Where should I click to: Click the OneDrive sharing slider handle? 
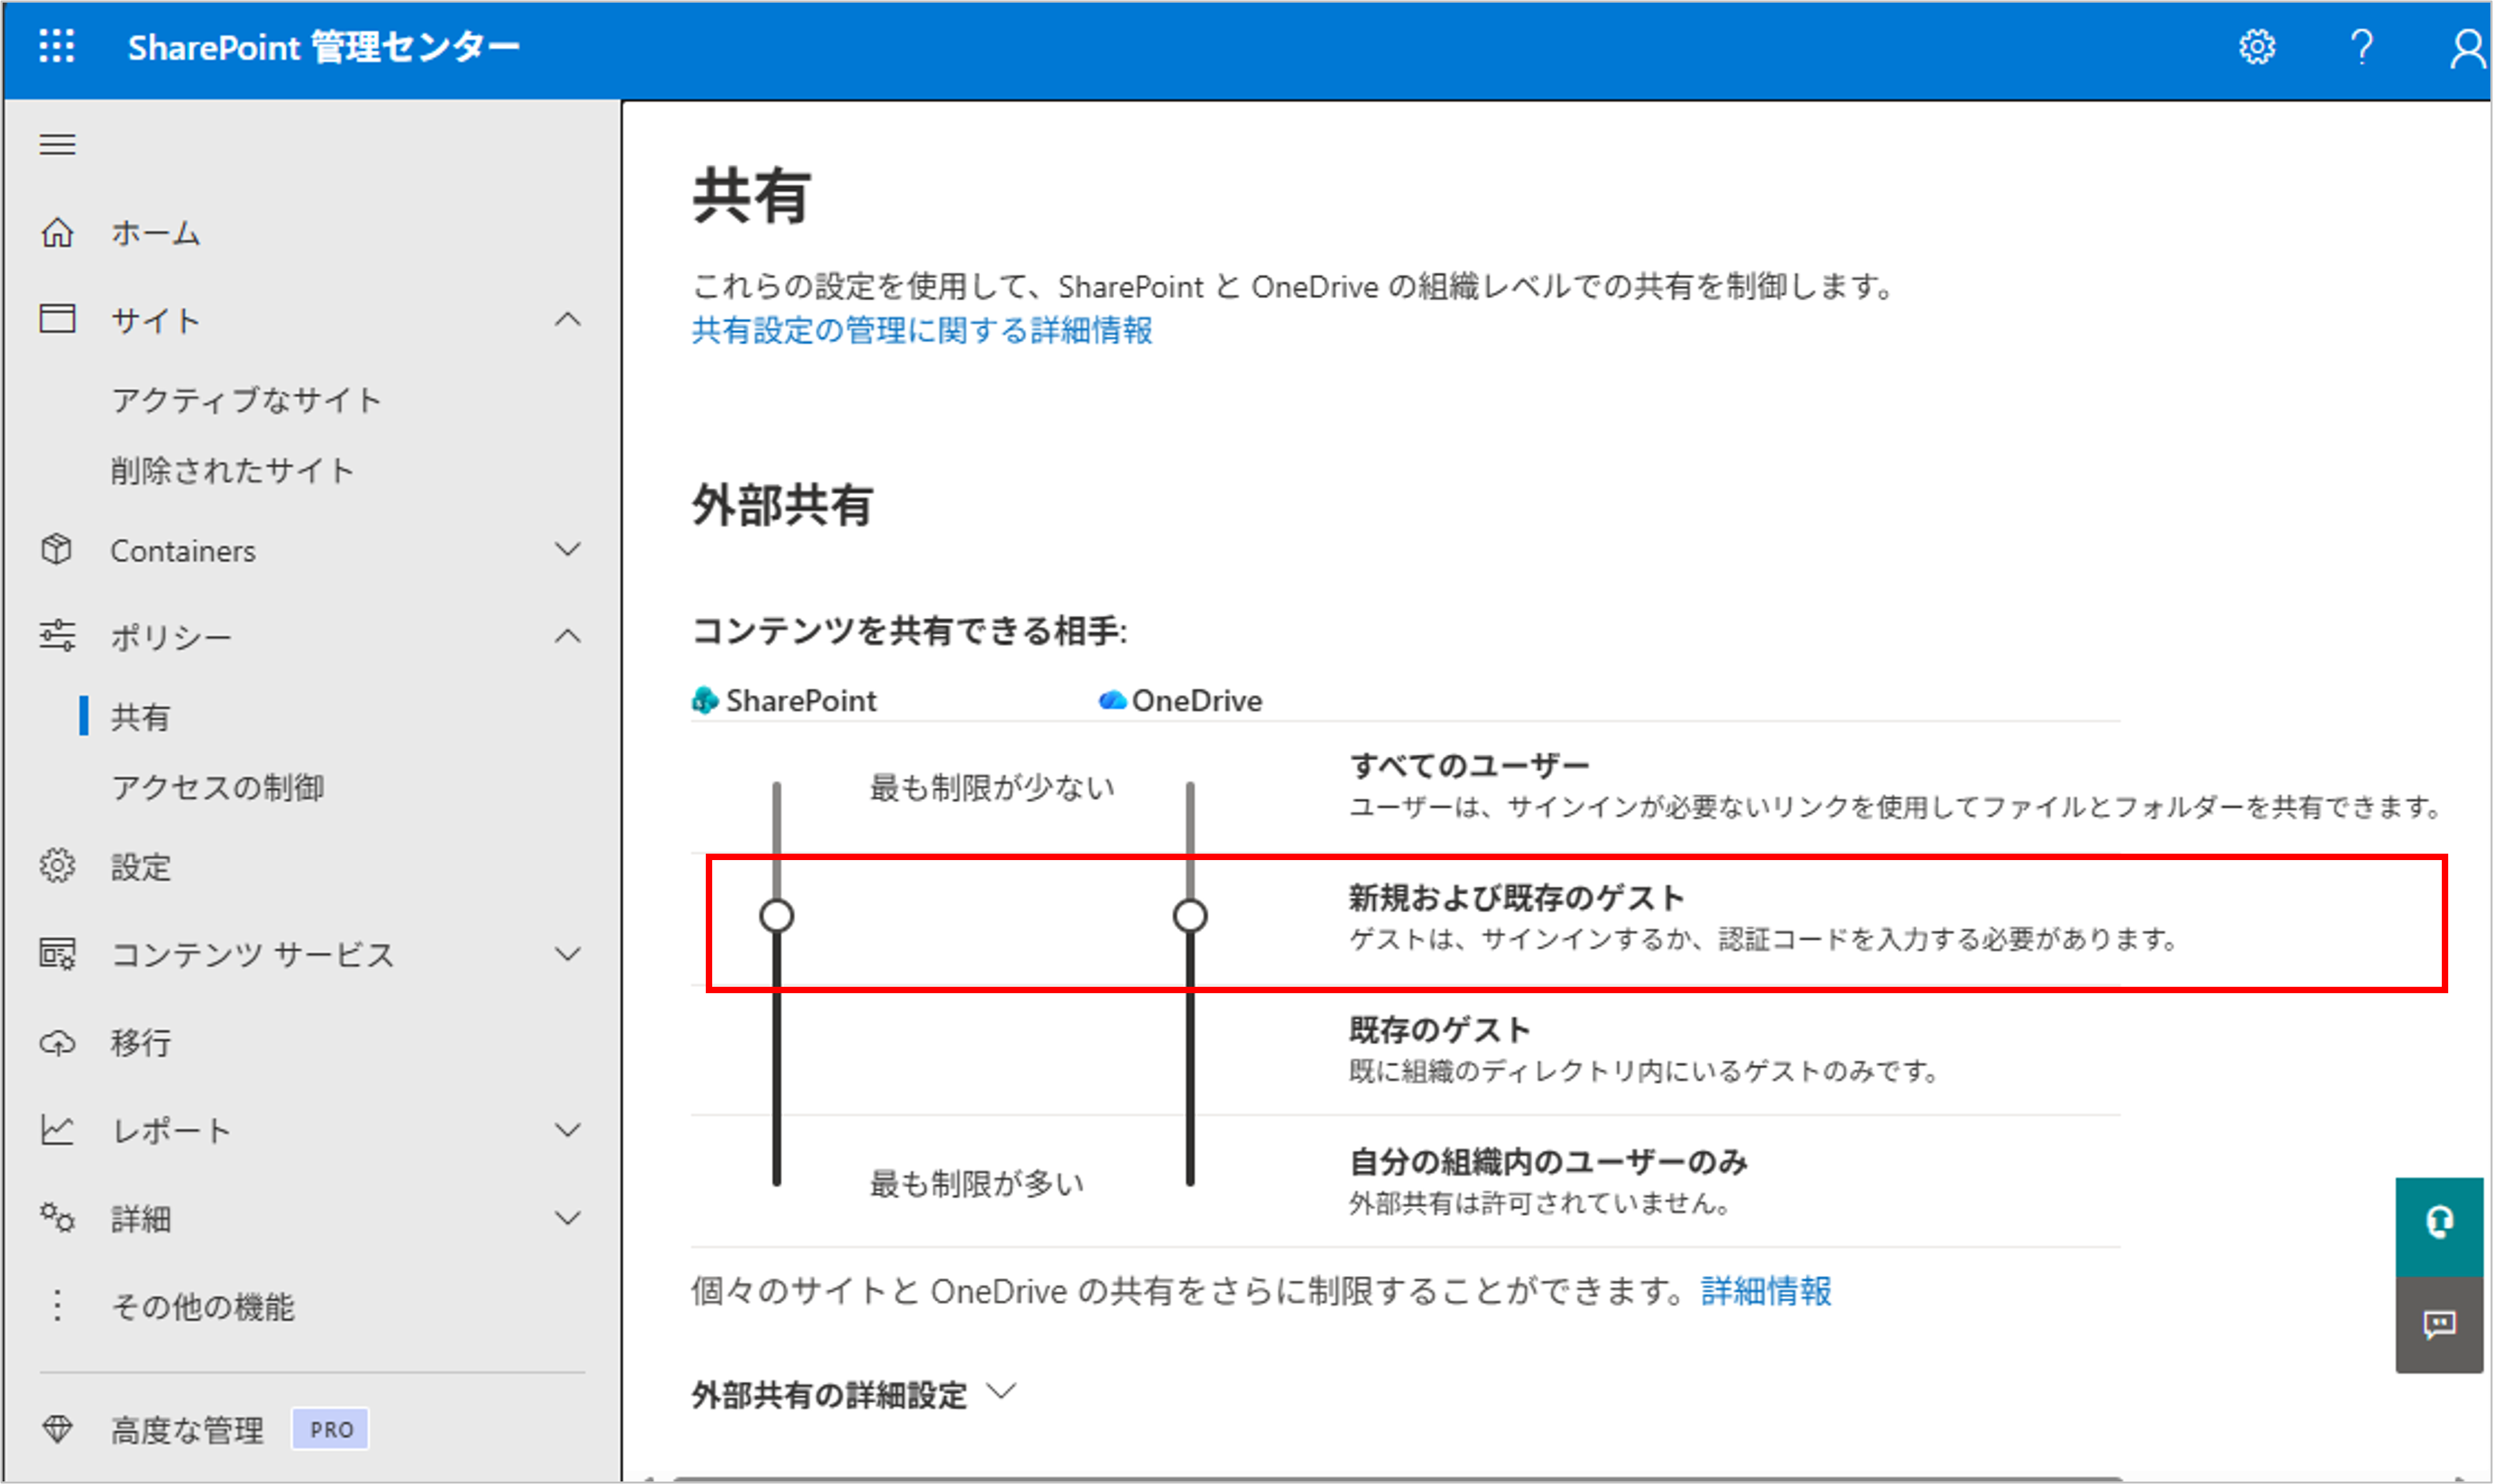(x=1190, y=915)
